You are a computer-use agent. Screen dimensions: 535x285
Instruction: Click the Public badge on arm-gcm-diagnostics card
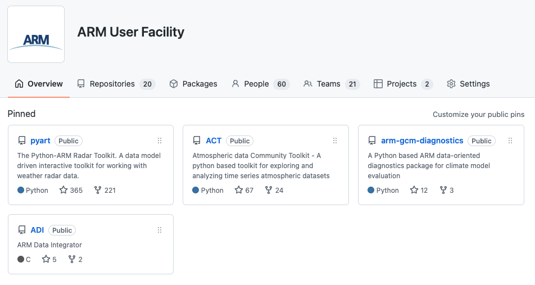pos(482,141)
